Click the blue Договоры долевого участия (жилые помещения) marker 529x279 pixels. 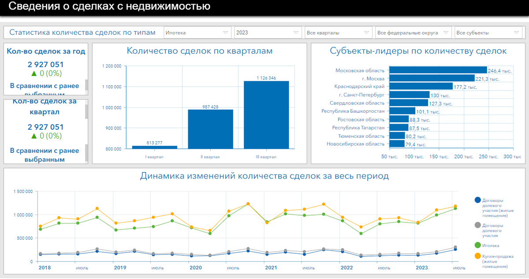click(x=477, y=200)
